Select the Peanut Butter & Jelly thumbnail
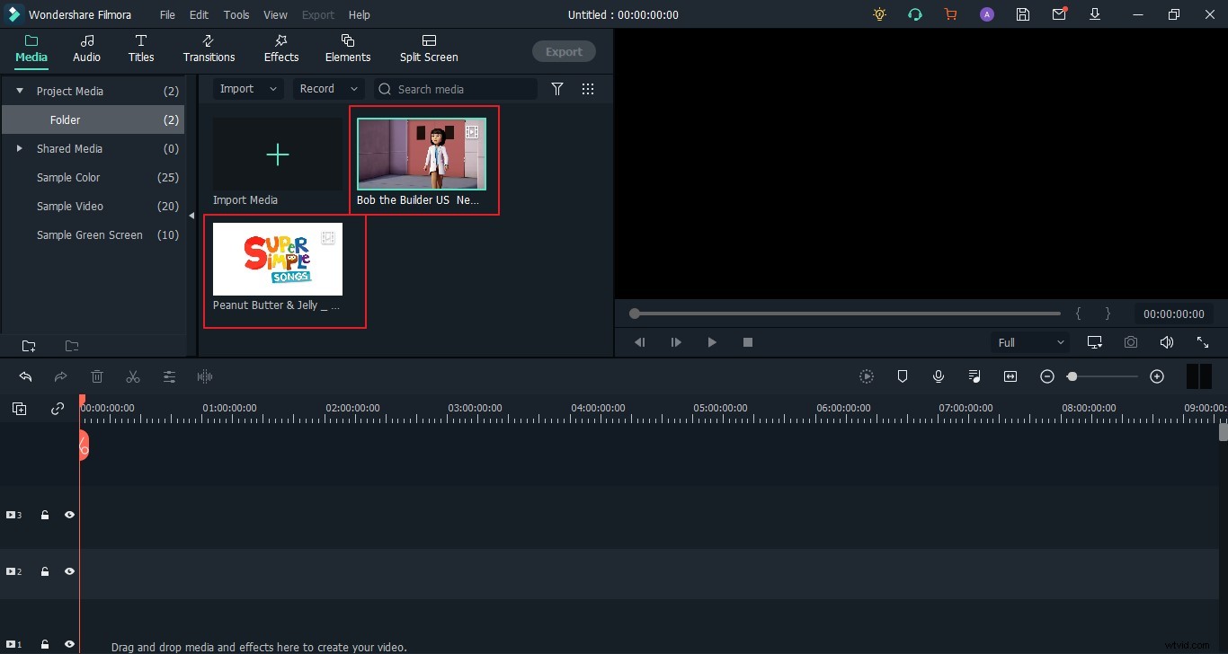1228x654 pixels. 277,260
